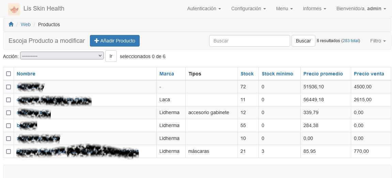392x178 pixels.
Task: Tick the checkbox for the accesorio gabinete row
Action: [x=9, y=113]
